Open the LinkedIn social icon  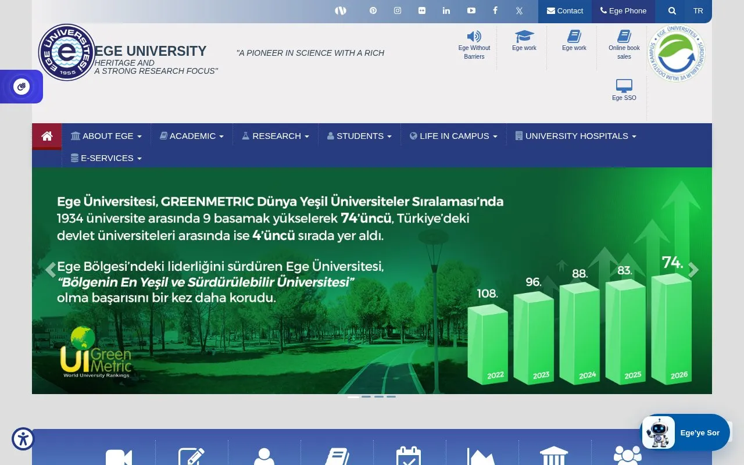(446, 10)
